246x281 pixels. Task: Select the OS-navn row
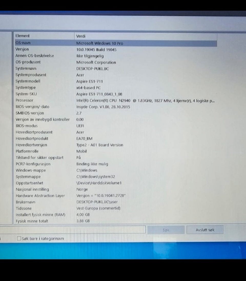click(116, 43)
